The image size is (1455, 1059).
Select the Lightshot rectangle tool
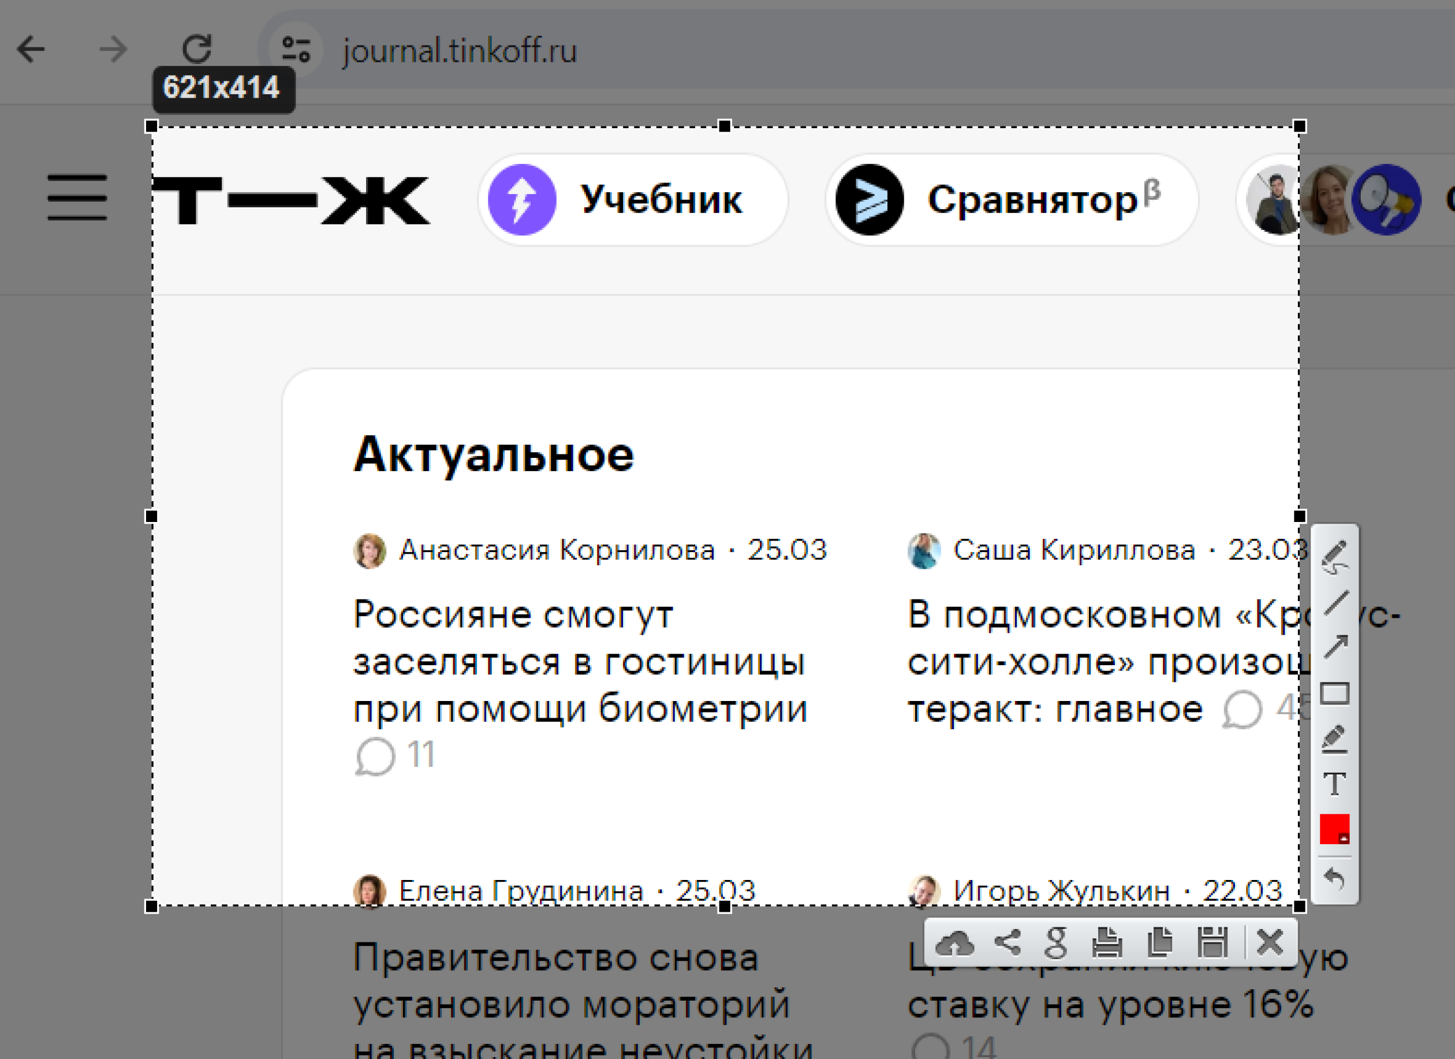coord(1335,693)
